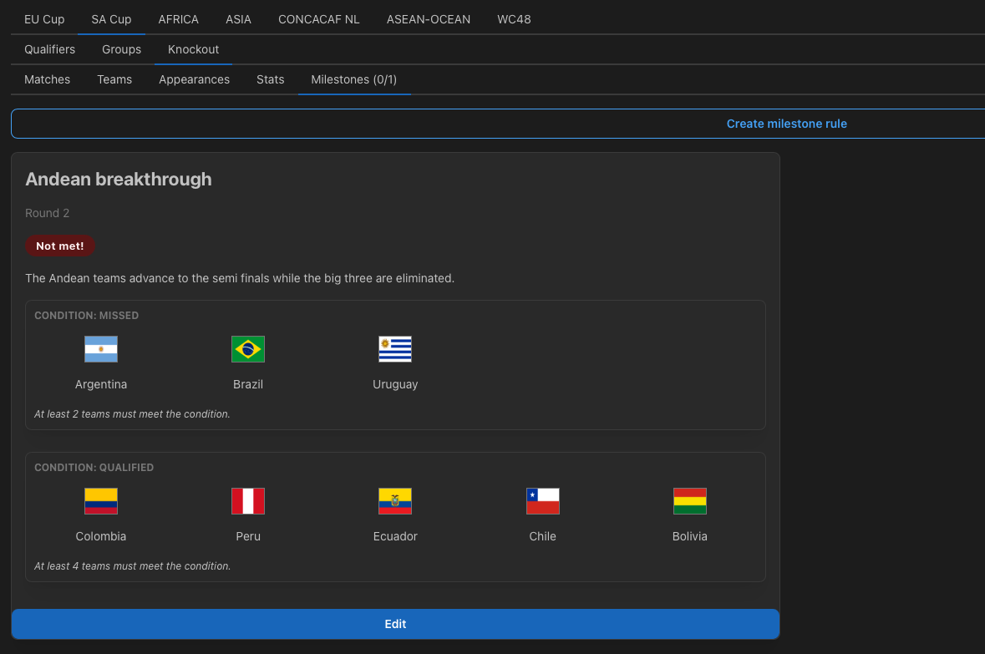Go to the Qualifiers sub-tab
This screenshot has height=654, width=985.
(49, 49)
